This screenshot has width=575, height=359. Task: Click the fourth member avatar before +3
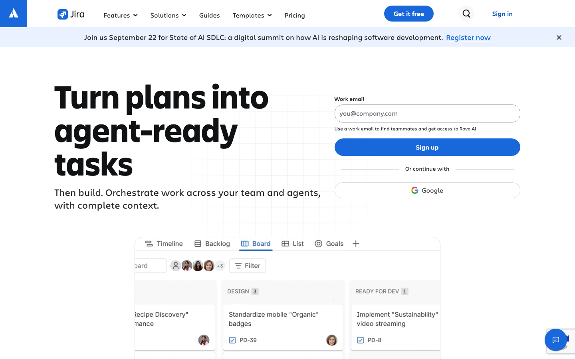tap(209, 266)
